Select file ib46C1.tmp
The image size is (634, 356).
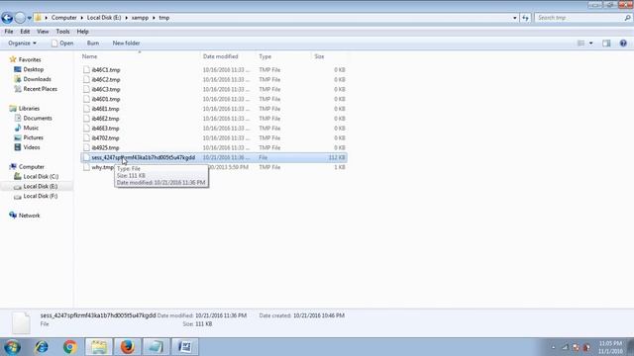pyautogui.click(x=106, y=70)
